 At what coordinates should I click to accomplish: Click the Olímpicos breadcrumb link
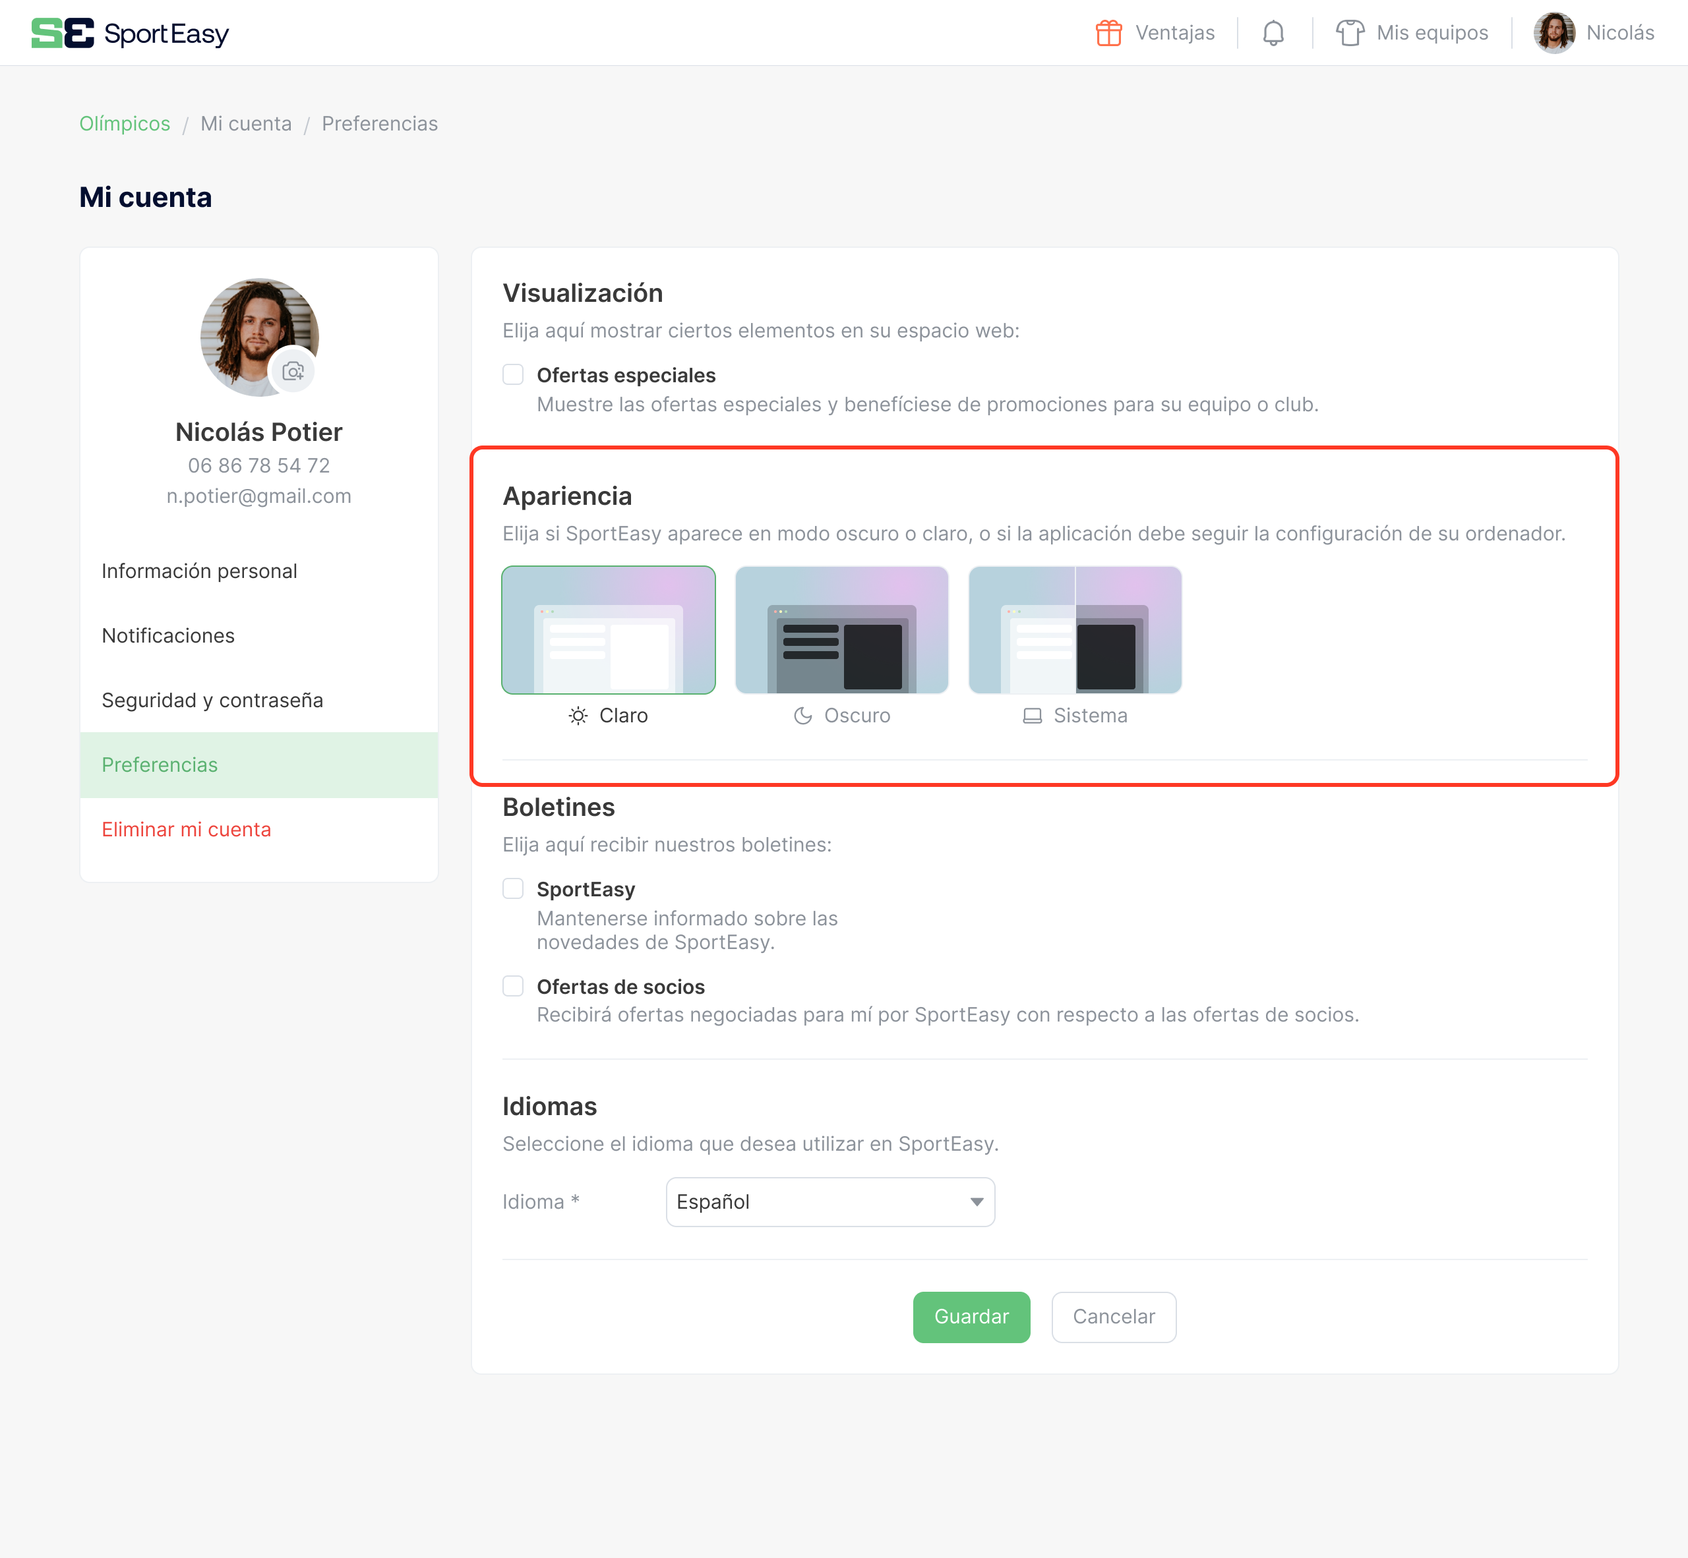click(x=125, y=124)
